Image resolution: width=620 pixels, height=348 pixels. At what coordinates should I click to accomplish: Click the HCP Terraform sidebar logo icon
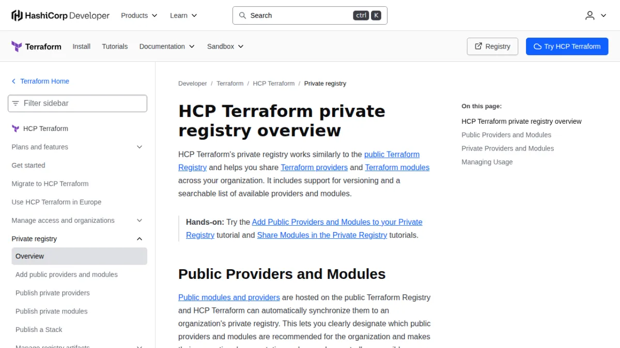point(16,128)
